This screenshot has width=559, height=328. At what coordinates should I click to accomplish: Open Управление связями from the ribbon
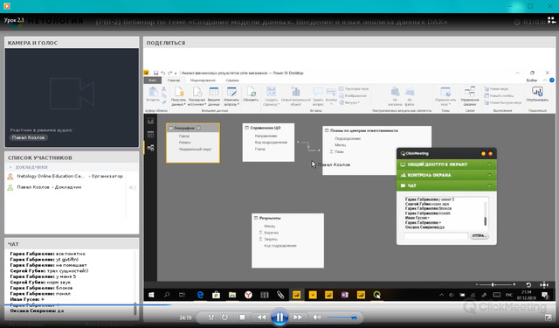[470, 95]
